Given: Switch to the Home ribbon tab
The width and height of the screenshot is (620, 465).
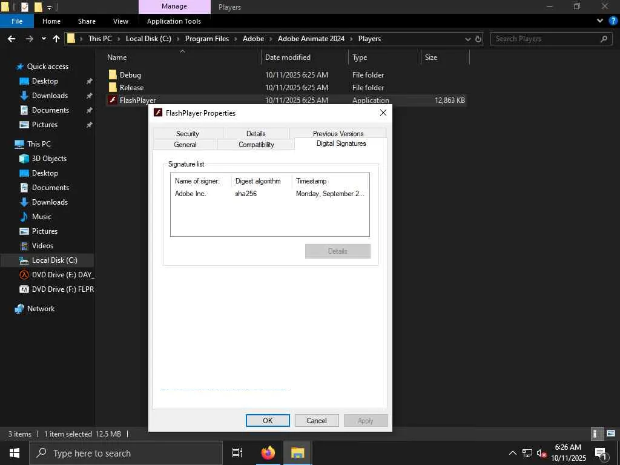Looking at the screenshot, I should point(51,21).
